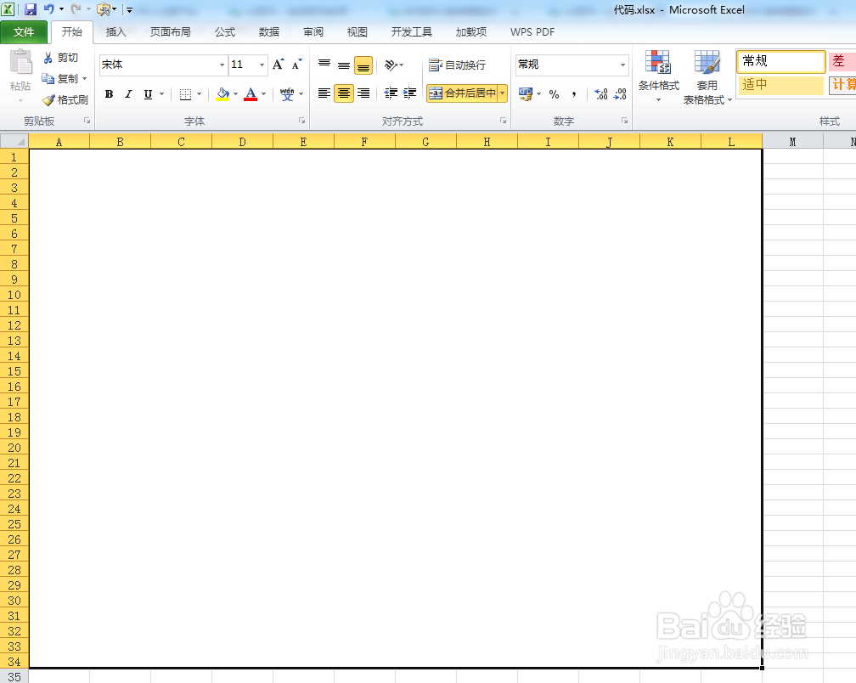Switch to the 插入 Insert tab
The width and height of the screenshot is (856, 683).
[x=115, y=32]
